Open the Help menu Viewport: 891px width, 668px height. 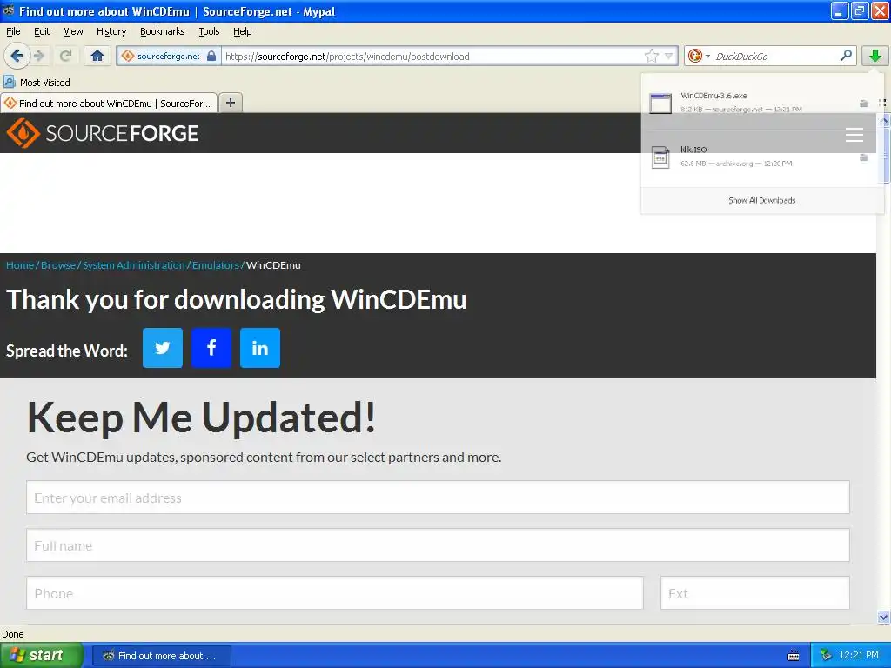242,31
